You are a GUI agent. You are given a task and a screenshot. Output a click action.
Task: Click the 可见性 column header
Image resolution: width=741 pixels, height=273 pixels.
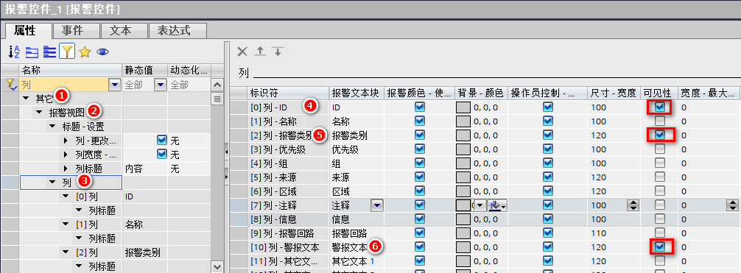(x=659, y=93)
